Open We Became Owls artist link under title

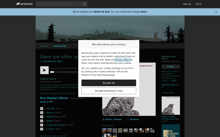click(x=52, y=61)
